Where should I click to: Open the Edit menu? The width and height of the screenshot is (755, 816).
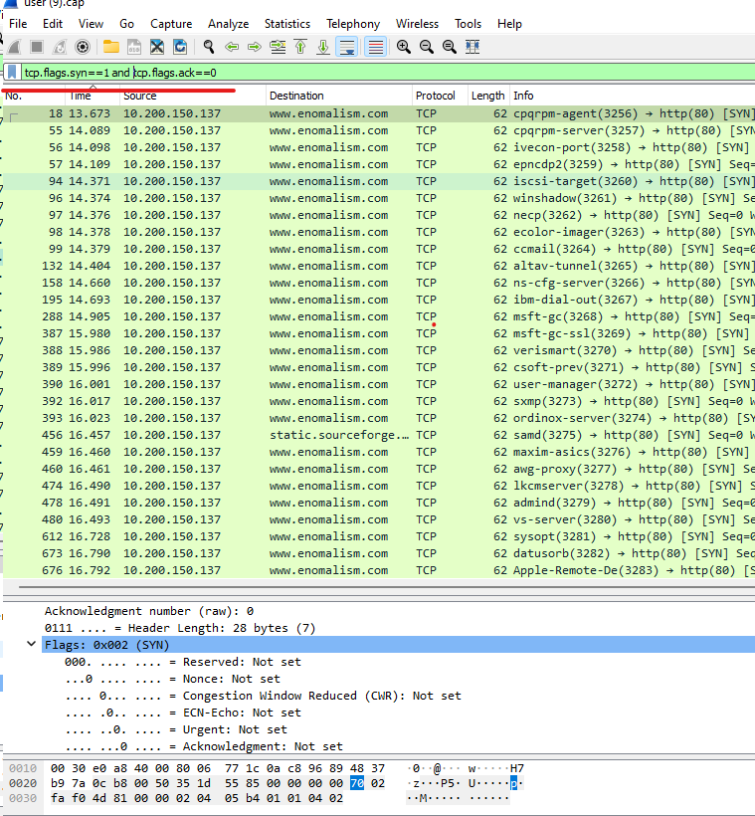pyautogui.click(x=53, y=24)
